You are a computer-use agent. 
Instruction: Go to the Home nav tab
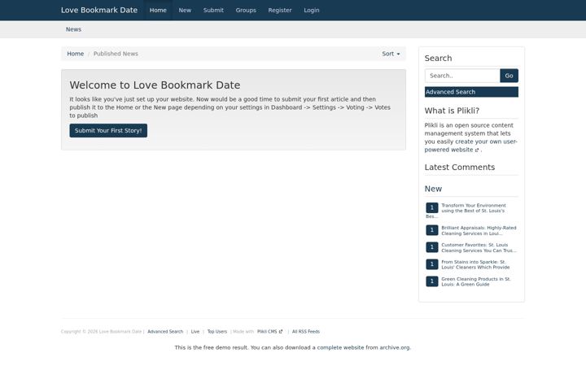pos(158,10)
